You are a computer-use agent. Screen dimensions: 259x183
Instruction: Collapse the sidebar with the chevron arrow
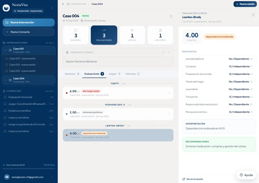tap(52, 8)
